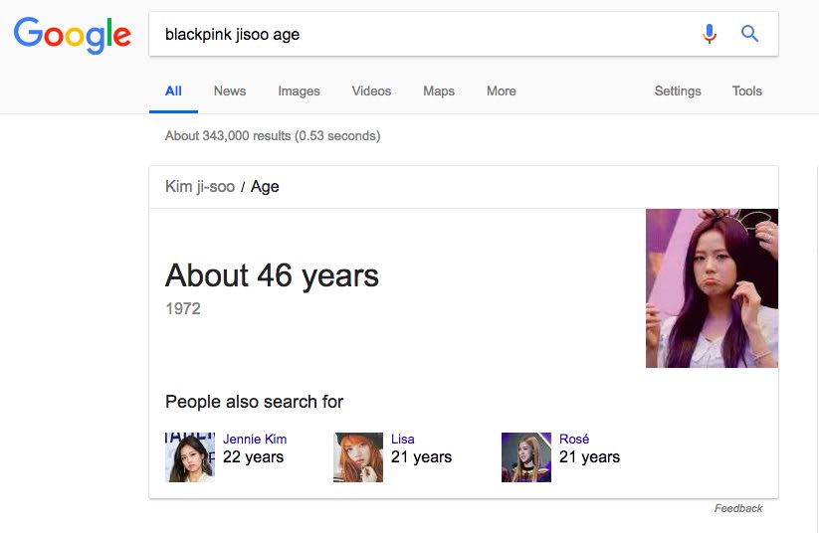Click the 'People also search for' heading
The width and height of the screenshot is (819, 533).
click(254, 402)
